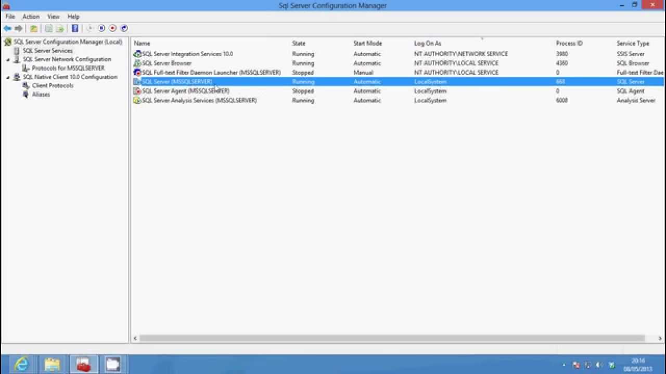666x374 pixels.
Task: Select the SQL Server Browser service row
Action: 399,63
